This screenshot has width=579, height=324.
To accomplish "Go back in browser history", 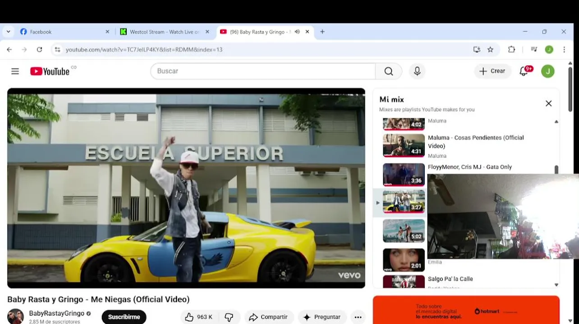I will pos(9,49).
